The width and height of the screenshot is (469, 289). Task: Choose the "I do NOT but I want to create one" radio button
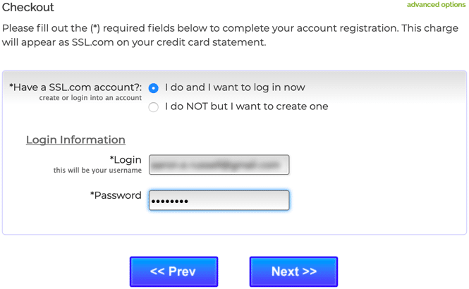[x=154, y=107]
